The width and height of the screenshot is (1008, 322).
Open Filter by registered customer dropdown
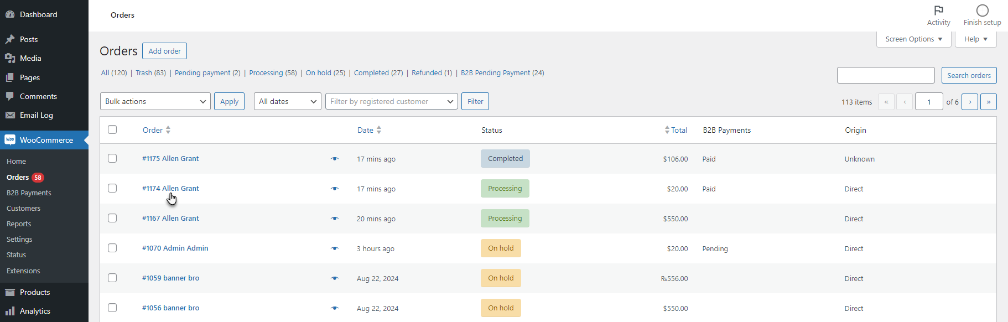pos(392,101)
